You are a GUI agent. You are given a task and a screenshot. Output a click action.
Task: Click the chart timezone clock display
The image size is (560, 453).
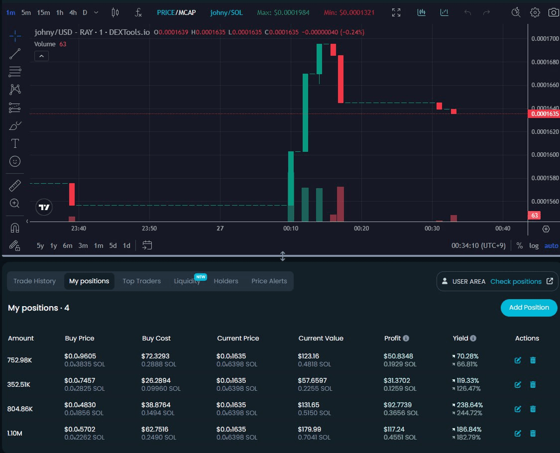(x=478, y=245)
